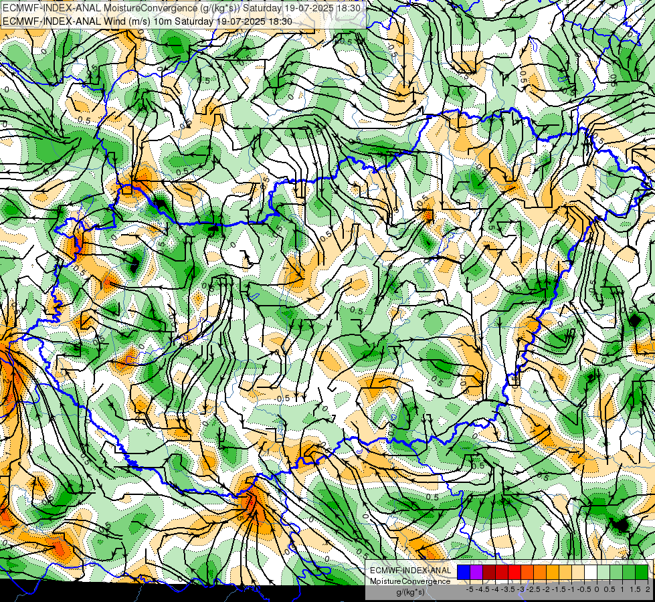Select legend swatch between -2 and -1.5
The width and height of the screenshot is (655, 602).
click(x=553, y=572)
